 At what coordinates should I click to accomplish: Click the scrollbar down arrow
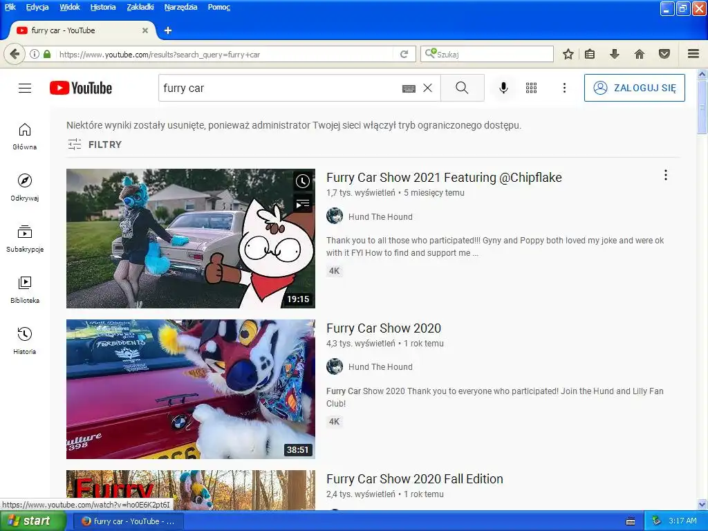tap(702, 505)
